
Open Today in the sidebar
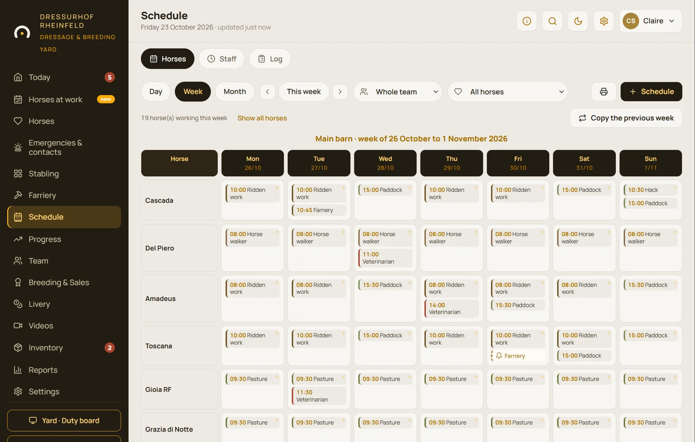(64, 77)
